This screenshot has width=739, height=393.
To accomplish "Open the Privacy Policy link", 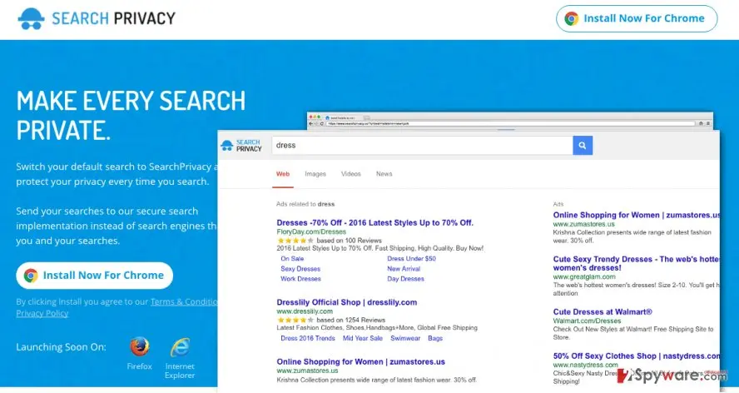I will [42, 313].
